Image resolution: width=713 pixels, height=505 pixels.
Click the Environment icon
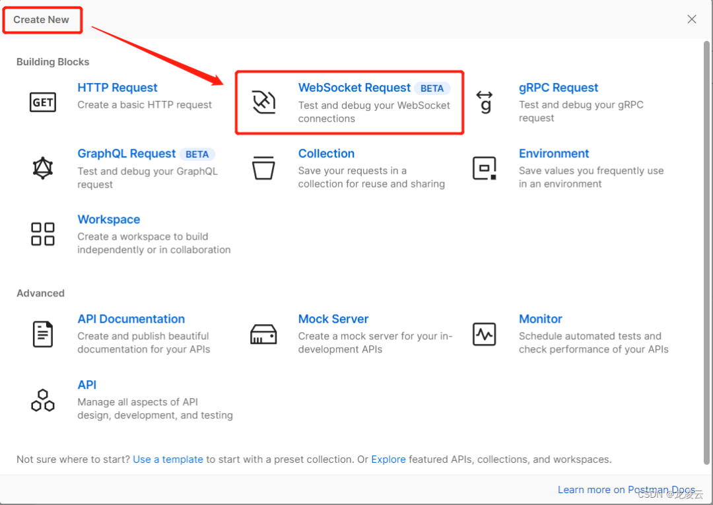(x=485, y=168)
